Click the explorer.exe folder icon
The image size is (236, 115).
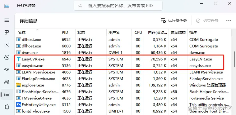click(19, 85)
